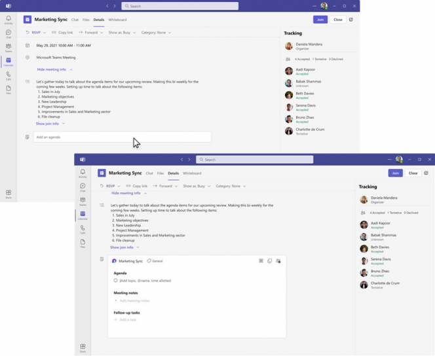Open Store in the front window's sidebar
This screenshot has height=356, width=435.
click(x=83, y=348)
